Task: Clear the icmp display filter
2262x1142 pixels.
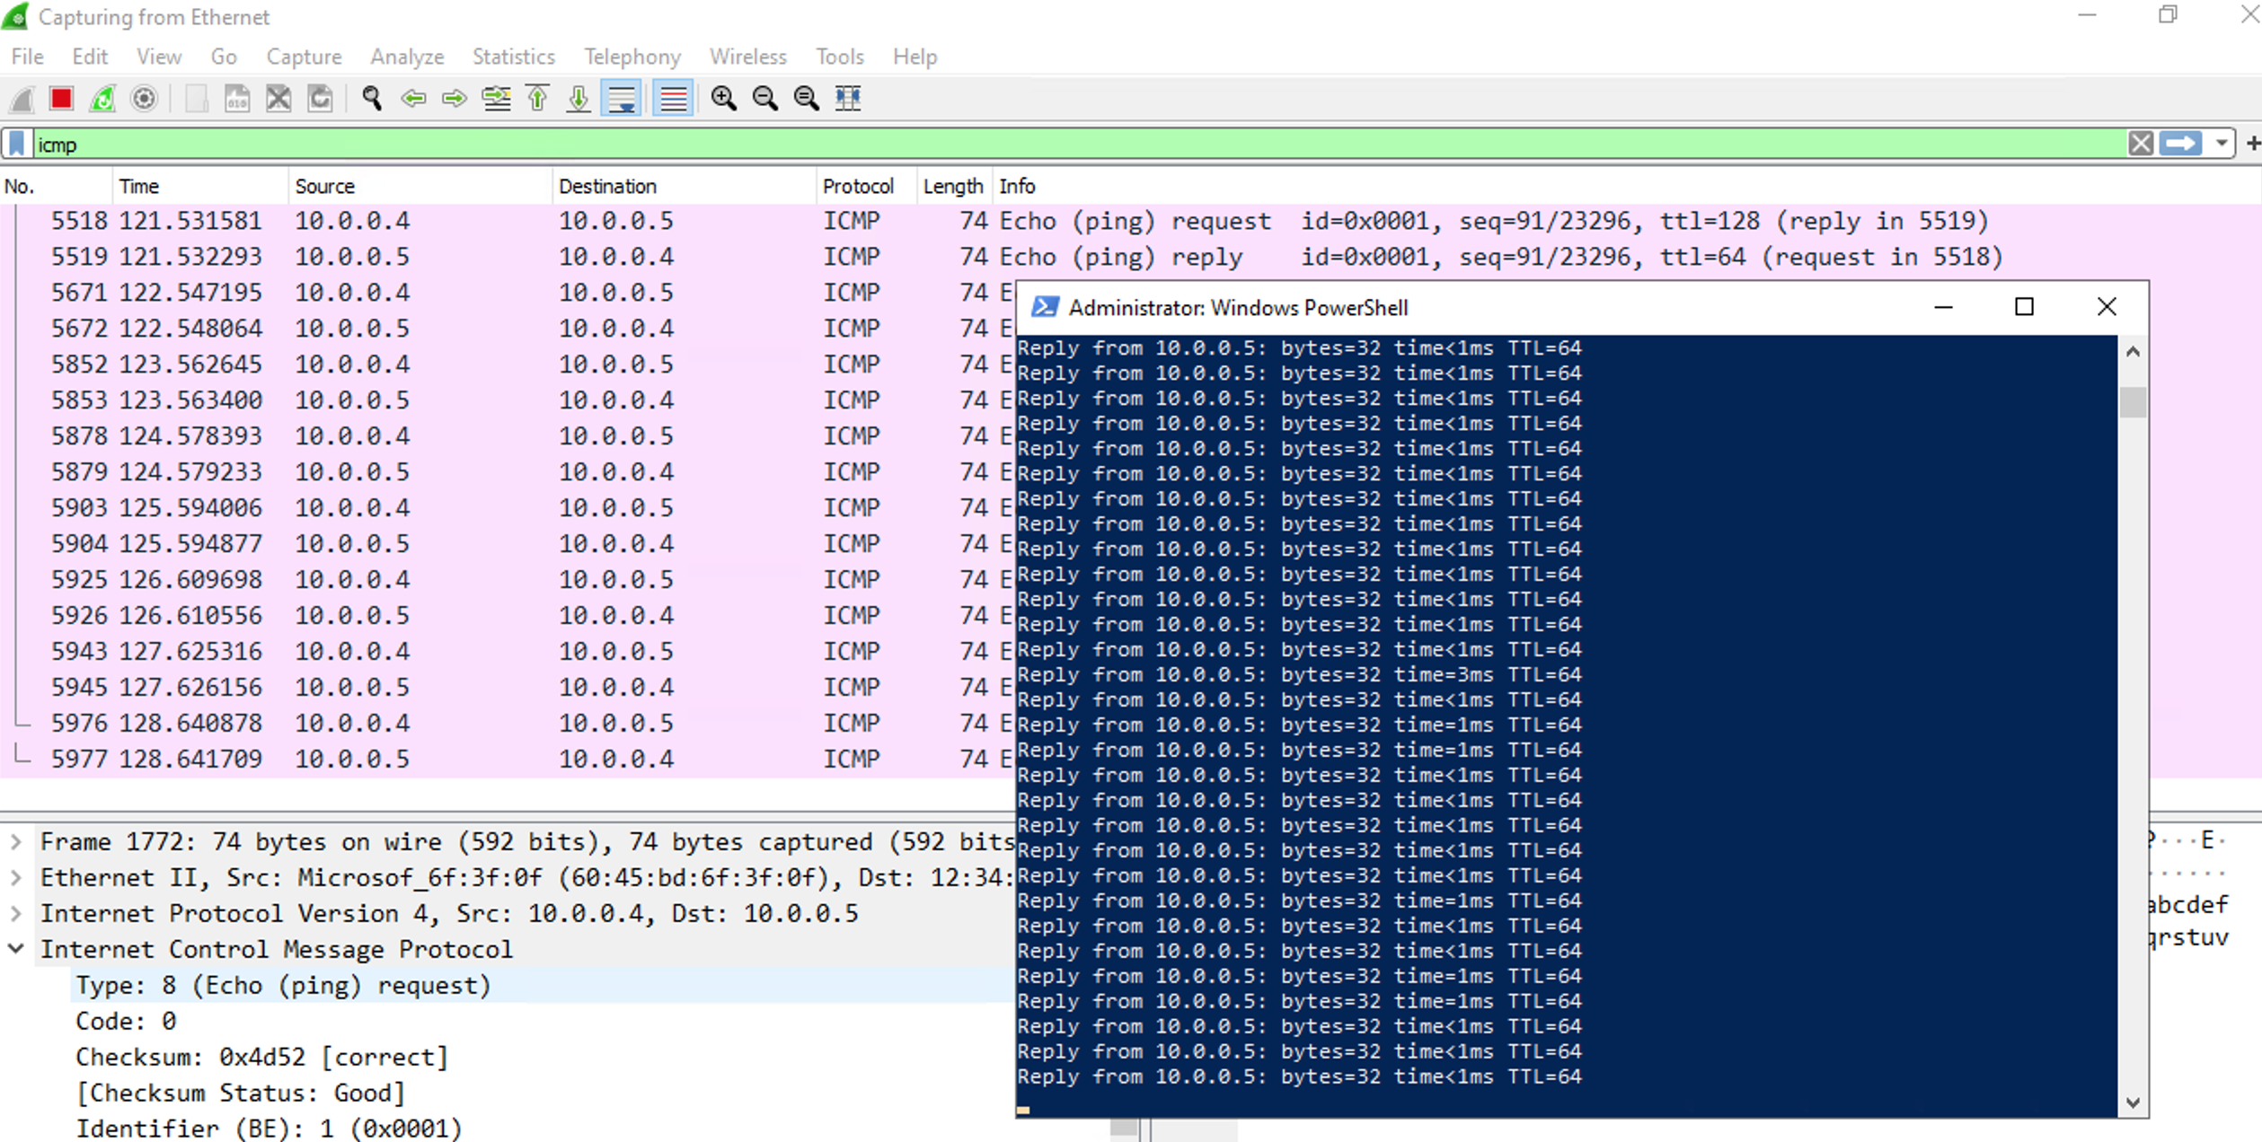Action: pyautogui.click(x=2141, y=144)
